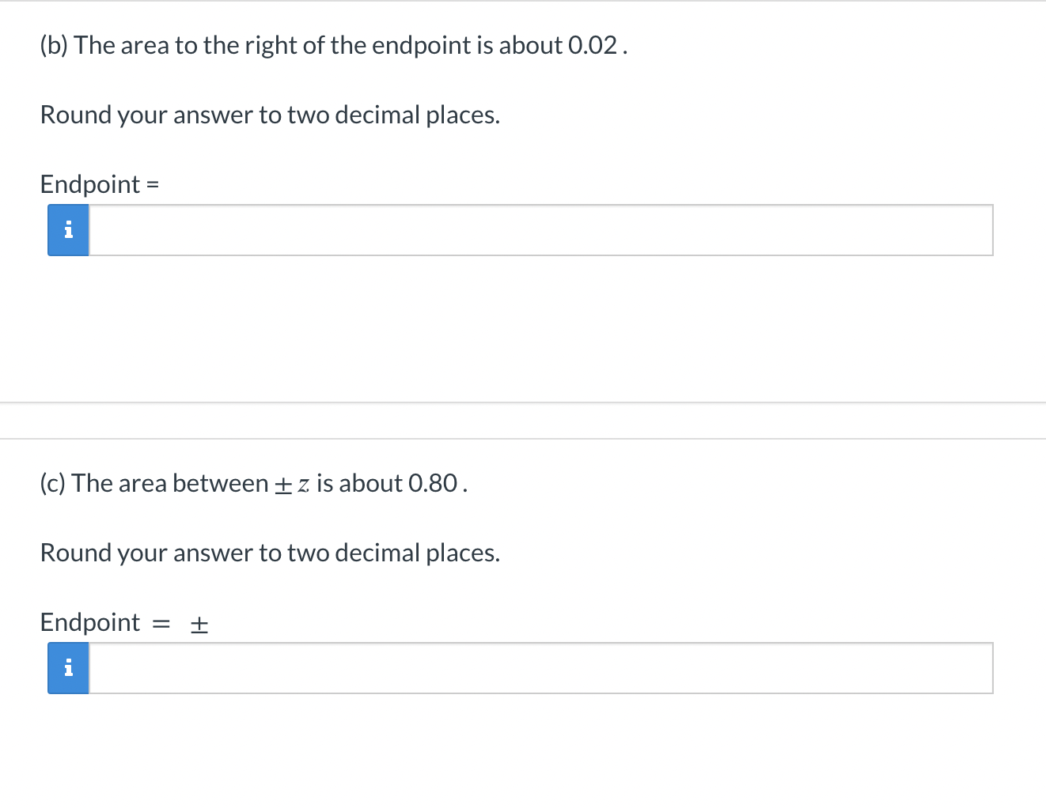
Task: Click 'Round your answer to two decimal places' in part (c)
Action: tap(270, 553)
